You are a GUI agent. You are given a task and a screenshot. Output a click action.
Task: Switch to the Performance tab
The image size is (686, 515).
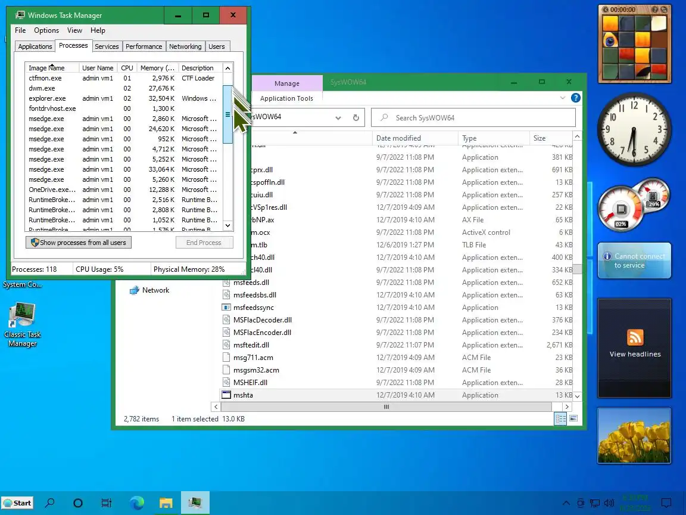point(144,46)
